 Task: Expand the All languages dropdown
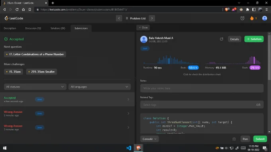100,87
